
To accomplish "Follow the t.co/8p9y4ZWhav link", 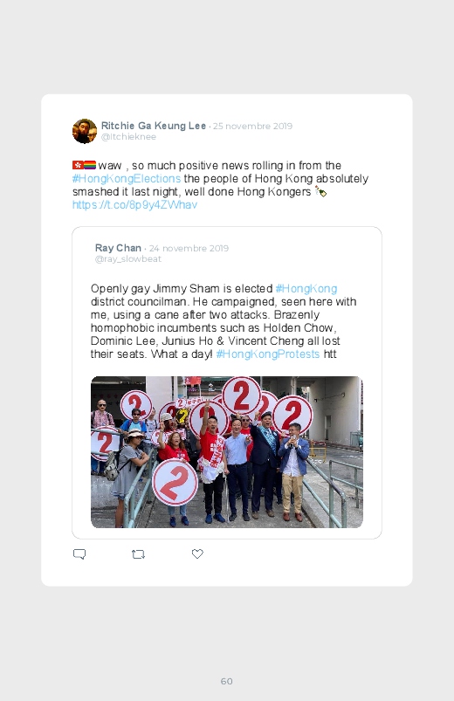I will 134,205.
